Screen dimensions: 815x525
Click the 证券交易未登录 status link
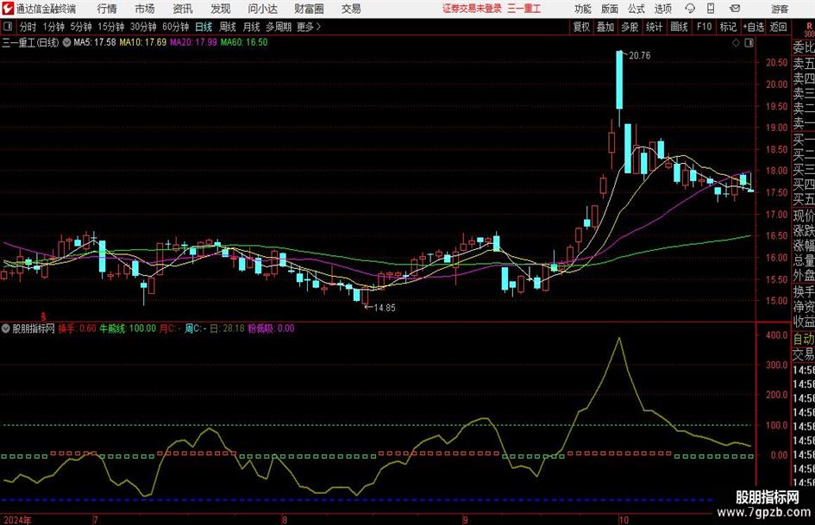point(472,9)
